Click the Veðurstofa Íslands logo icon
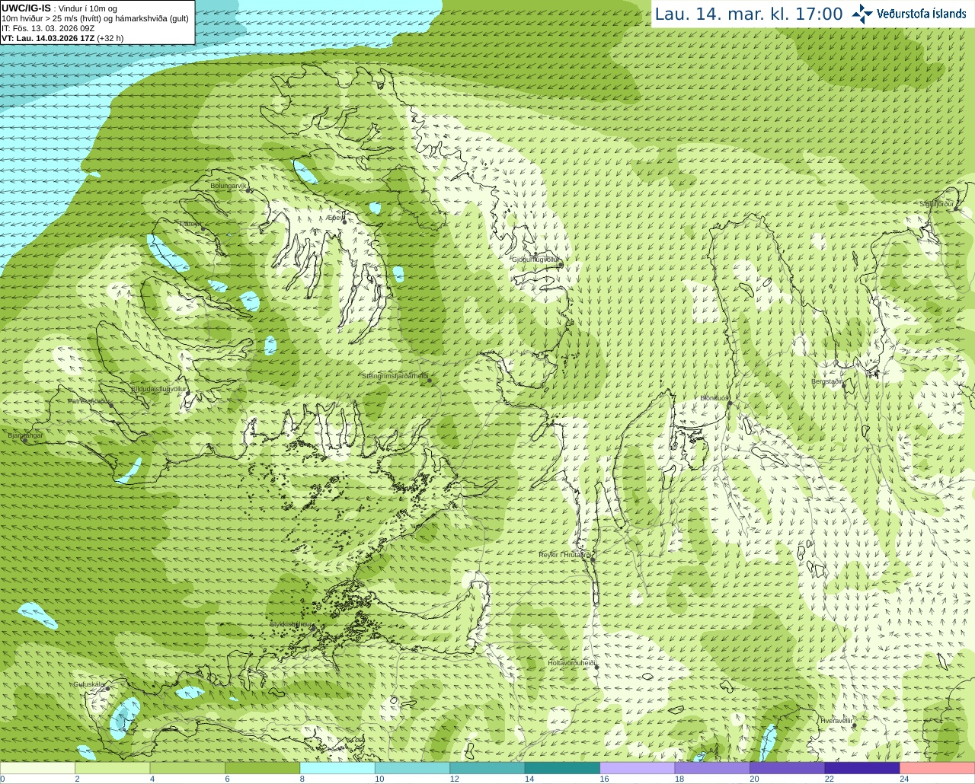975x784 pixels. 862,14
